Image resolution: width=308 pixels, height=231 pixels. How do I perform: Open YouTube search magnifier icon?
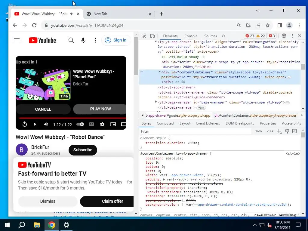coord(71,40)
